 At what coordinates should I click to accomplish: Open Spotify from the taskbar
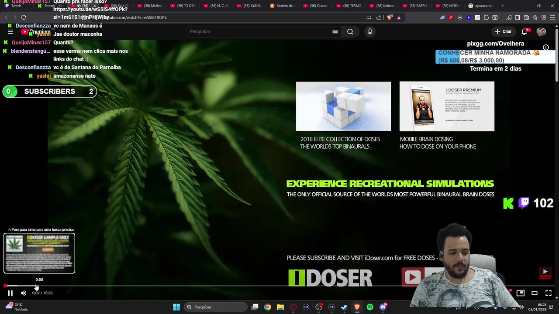tap(370, 307)
